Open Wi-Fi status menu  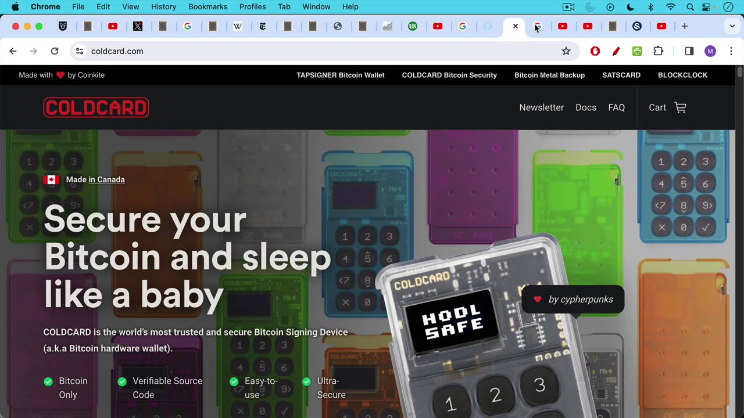671,7
